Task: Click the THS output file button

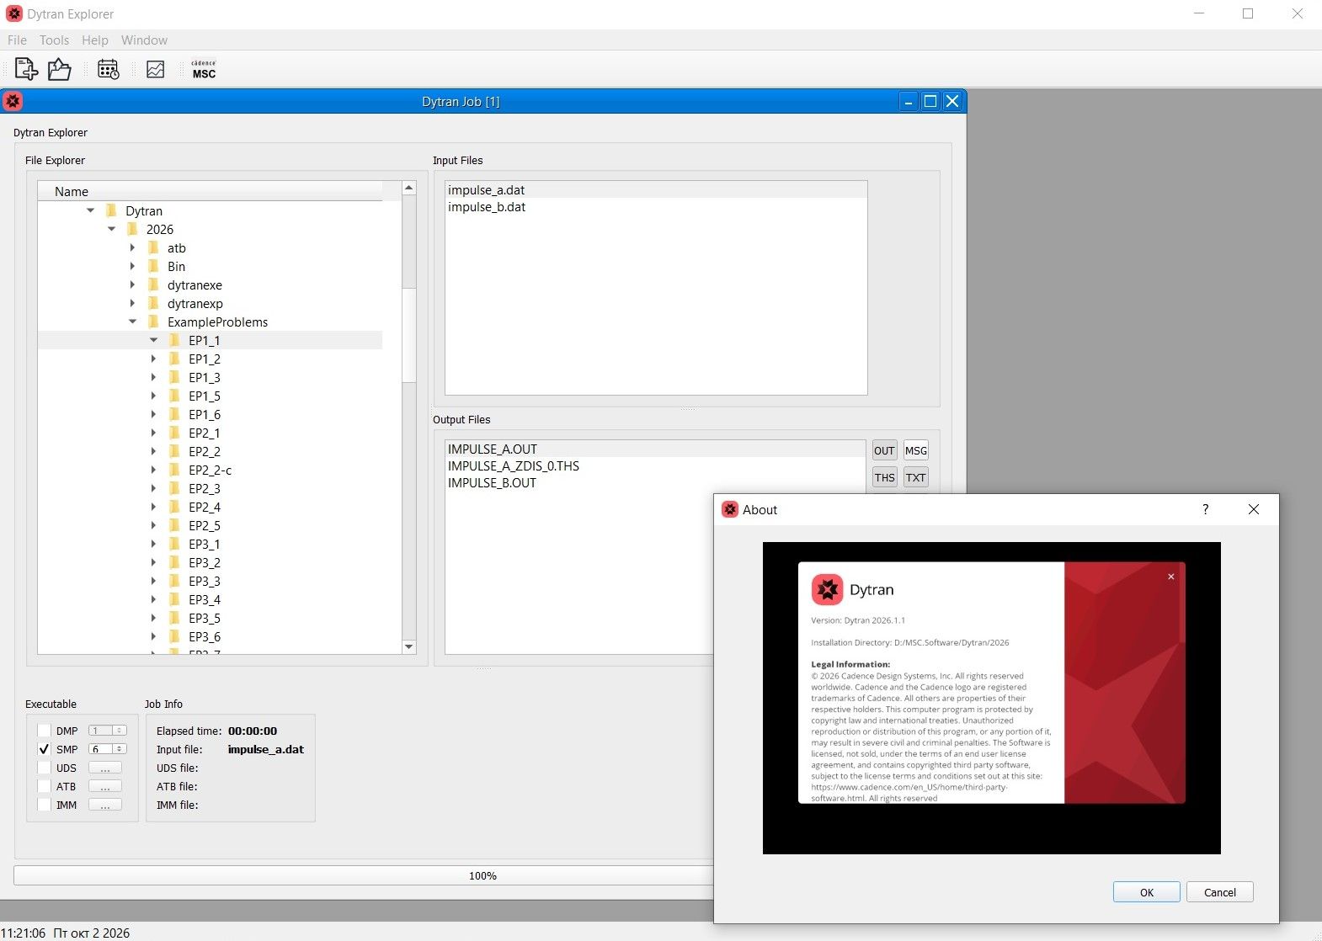Action: coord(884,477)
